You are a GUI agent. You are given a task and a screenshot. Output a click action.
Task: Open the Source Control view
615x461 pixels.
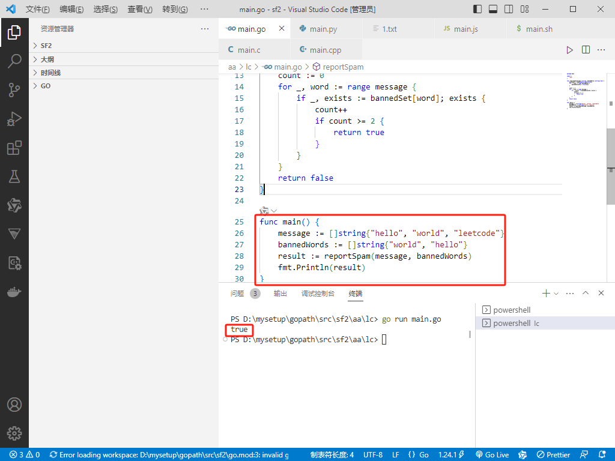point(14,90)
